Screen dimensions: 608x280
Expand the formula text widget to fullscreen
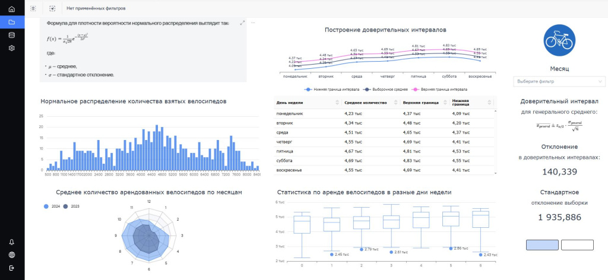click(242, 23)
